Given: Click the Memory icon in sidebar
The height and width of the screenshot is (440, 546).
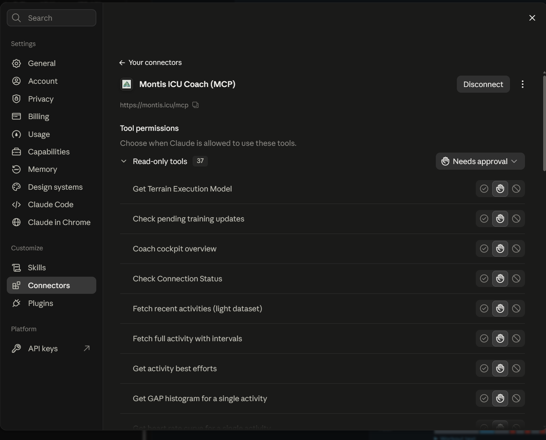Looking at the screenshot, I should click(16, 169).
